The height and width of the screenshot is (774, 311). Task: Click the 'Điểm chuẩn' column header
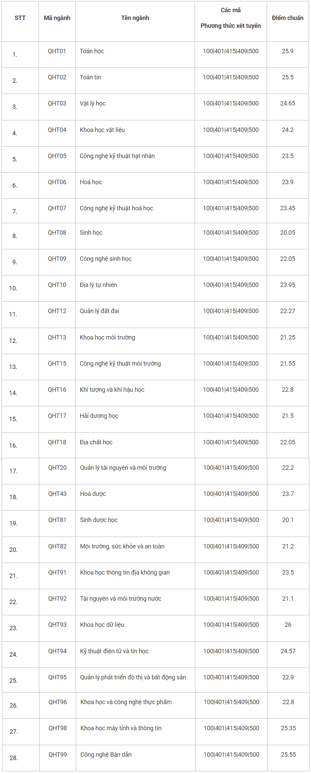[x=288, y=18]
